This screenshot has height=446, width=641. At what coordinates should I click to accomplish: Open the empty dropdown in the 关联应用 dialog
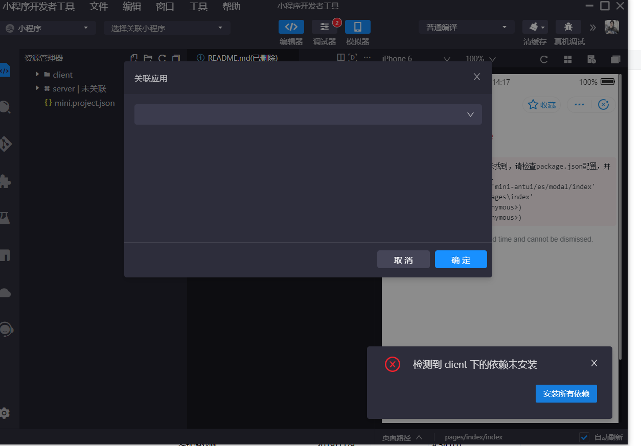click(x=308, y=114)
